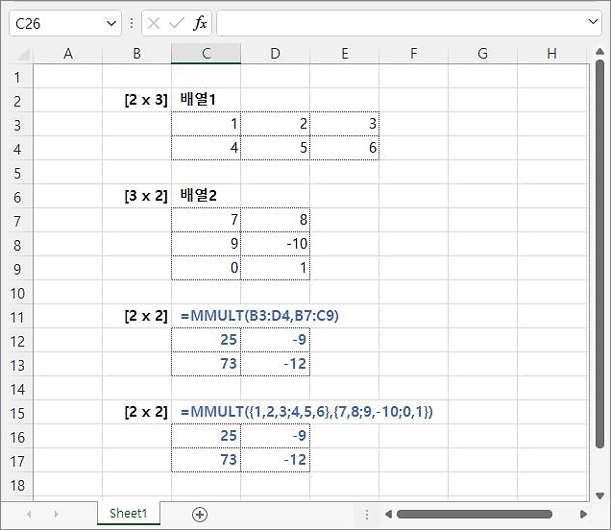
Task: Open Insert Function fx icon
Action: point(200,23)
